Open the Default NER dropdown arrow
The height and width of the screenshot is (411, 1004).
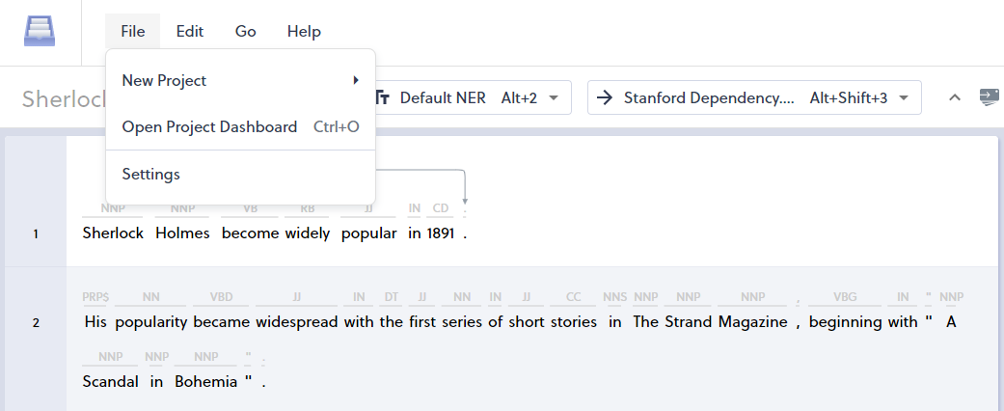pyautogui.click(x=555, y=97)
